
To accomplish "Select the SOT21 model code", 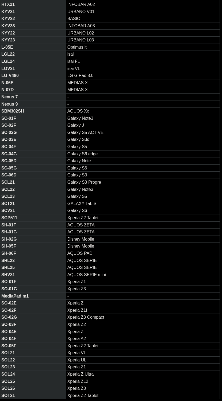I will [x=8, y=396].
